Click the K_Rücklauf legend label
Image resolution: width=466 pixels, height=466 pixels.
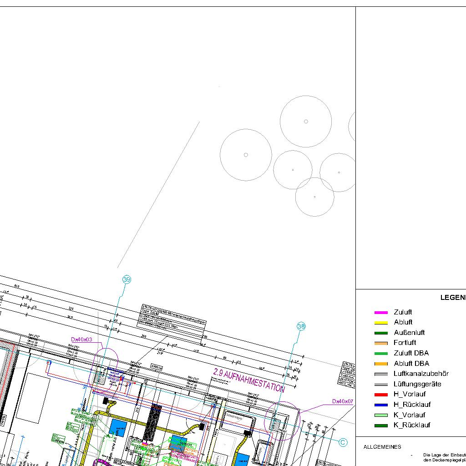411,425
